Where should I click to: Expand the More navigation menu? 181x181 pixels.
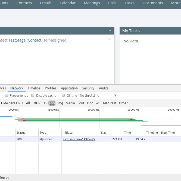(x=176, y=3)
